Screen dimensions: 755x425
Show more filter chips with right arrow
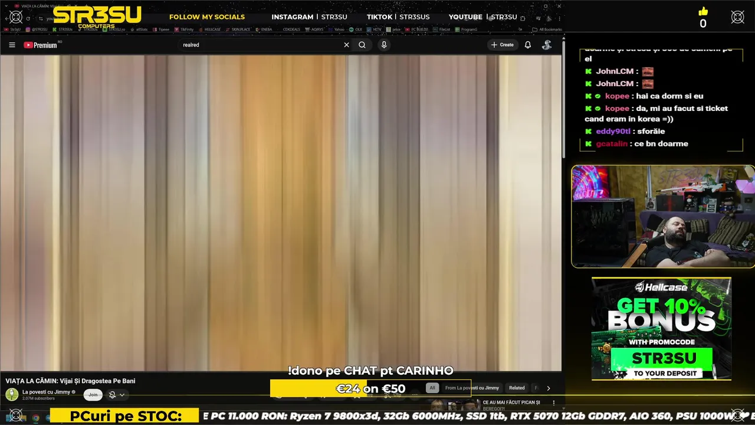pyautogui.click(x=549, y=388)
